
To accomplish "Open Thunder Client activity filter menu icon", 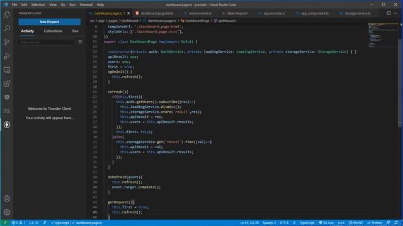I will point(81,42).
